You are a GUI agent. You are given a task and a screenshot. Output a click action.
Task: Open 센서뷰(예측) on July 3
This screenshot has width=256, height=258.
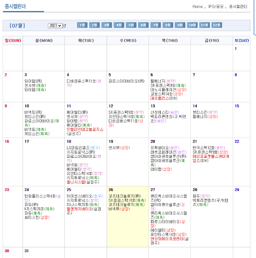[x=35, y=85]
